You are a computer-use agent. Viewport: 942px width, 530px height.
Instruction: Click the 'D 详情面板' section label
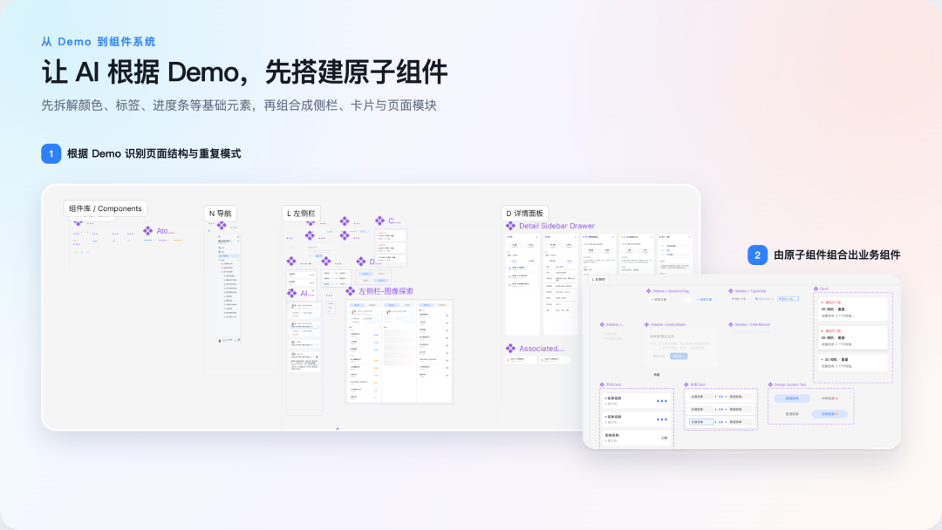click(x=524, y=213)
